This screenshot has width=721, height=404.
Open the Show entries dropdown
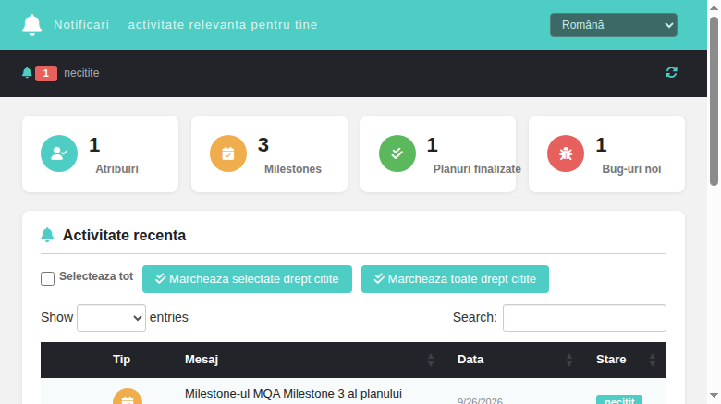[111, 317]
